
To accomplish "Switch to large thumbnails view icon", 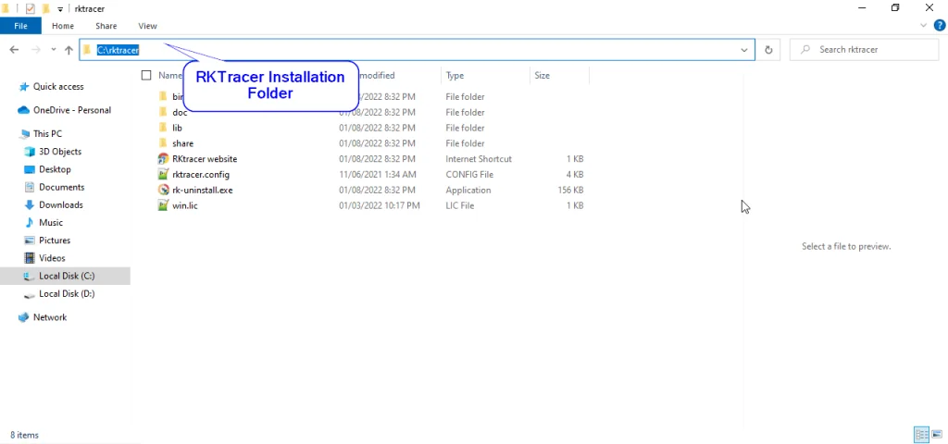I will click(x=937, y=435).
